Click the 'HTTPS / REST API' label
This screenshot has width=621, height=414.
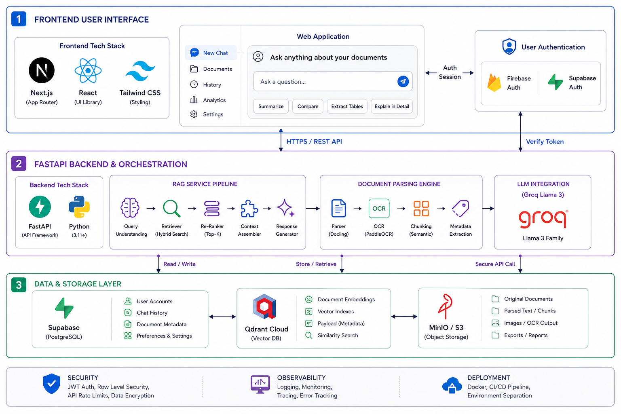[x=314, y=142]
